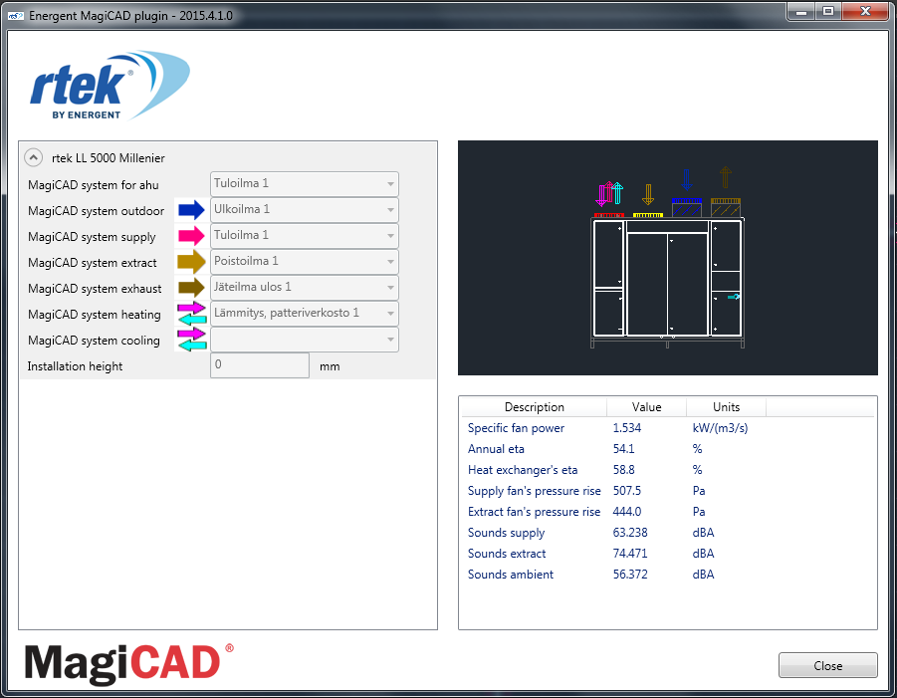The width and height of the screenshot is (897, 698).
Task: Click the Installation height input field
Action: (x=260, y=365)
